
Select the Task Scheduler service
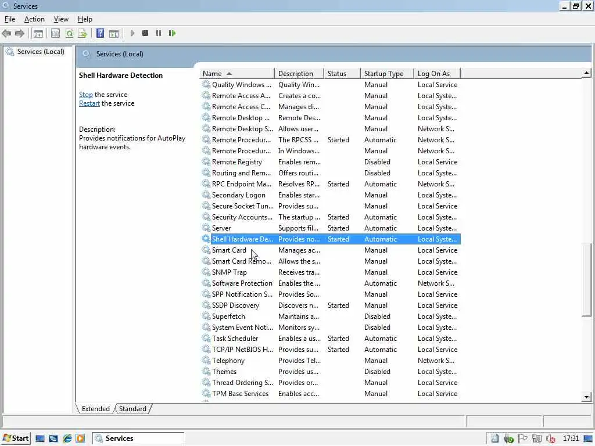point(330,339)
